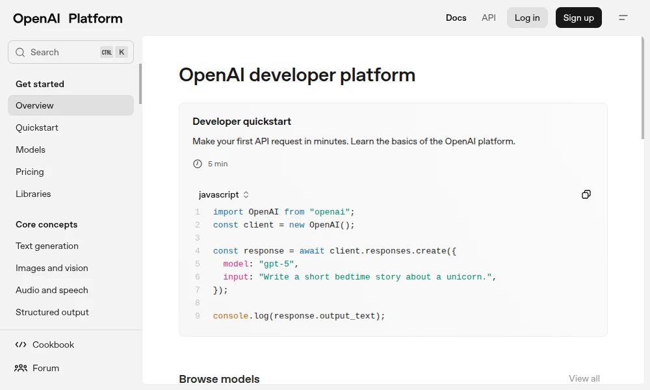The image size is (650, 390).
Task: Open the Developer quickstart card title
Action: 242,122
